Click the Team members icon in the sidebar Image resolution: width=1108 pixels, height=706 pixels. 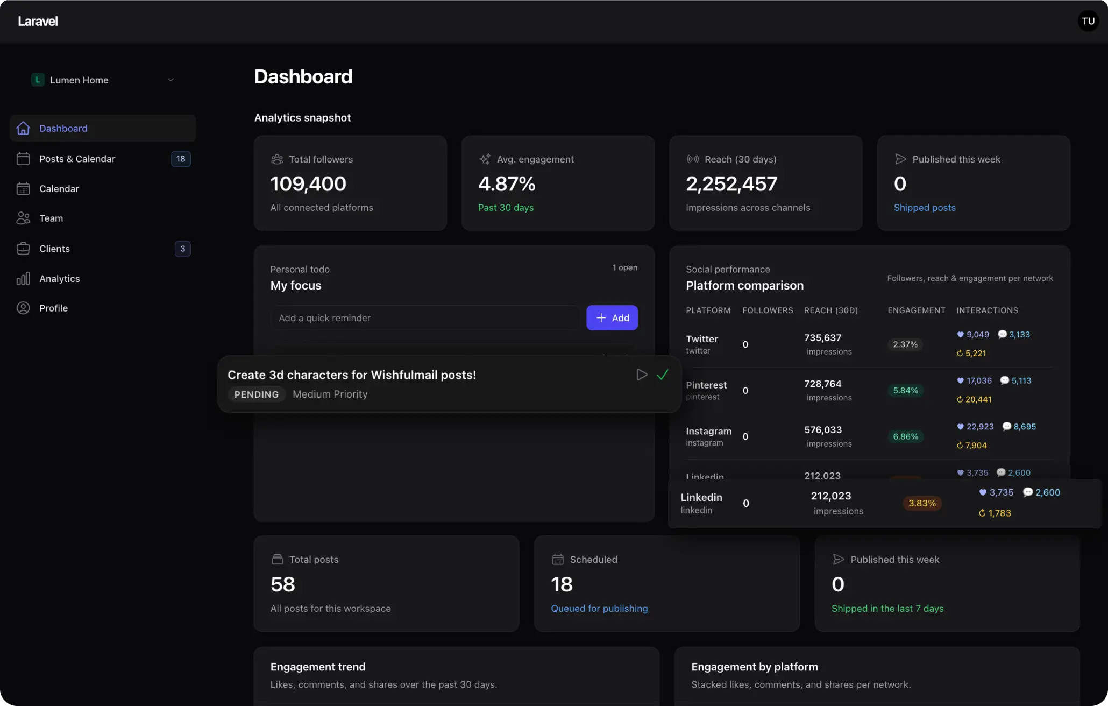(23, 218)
